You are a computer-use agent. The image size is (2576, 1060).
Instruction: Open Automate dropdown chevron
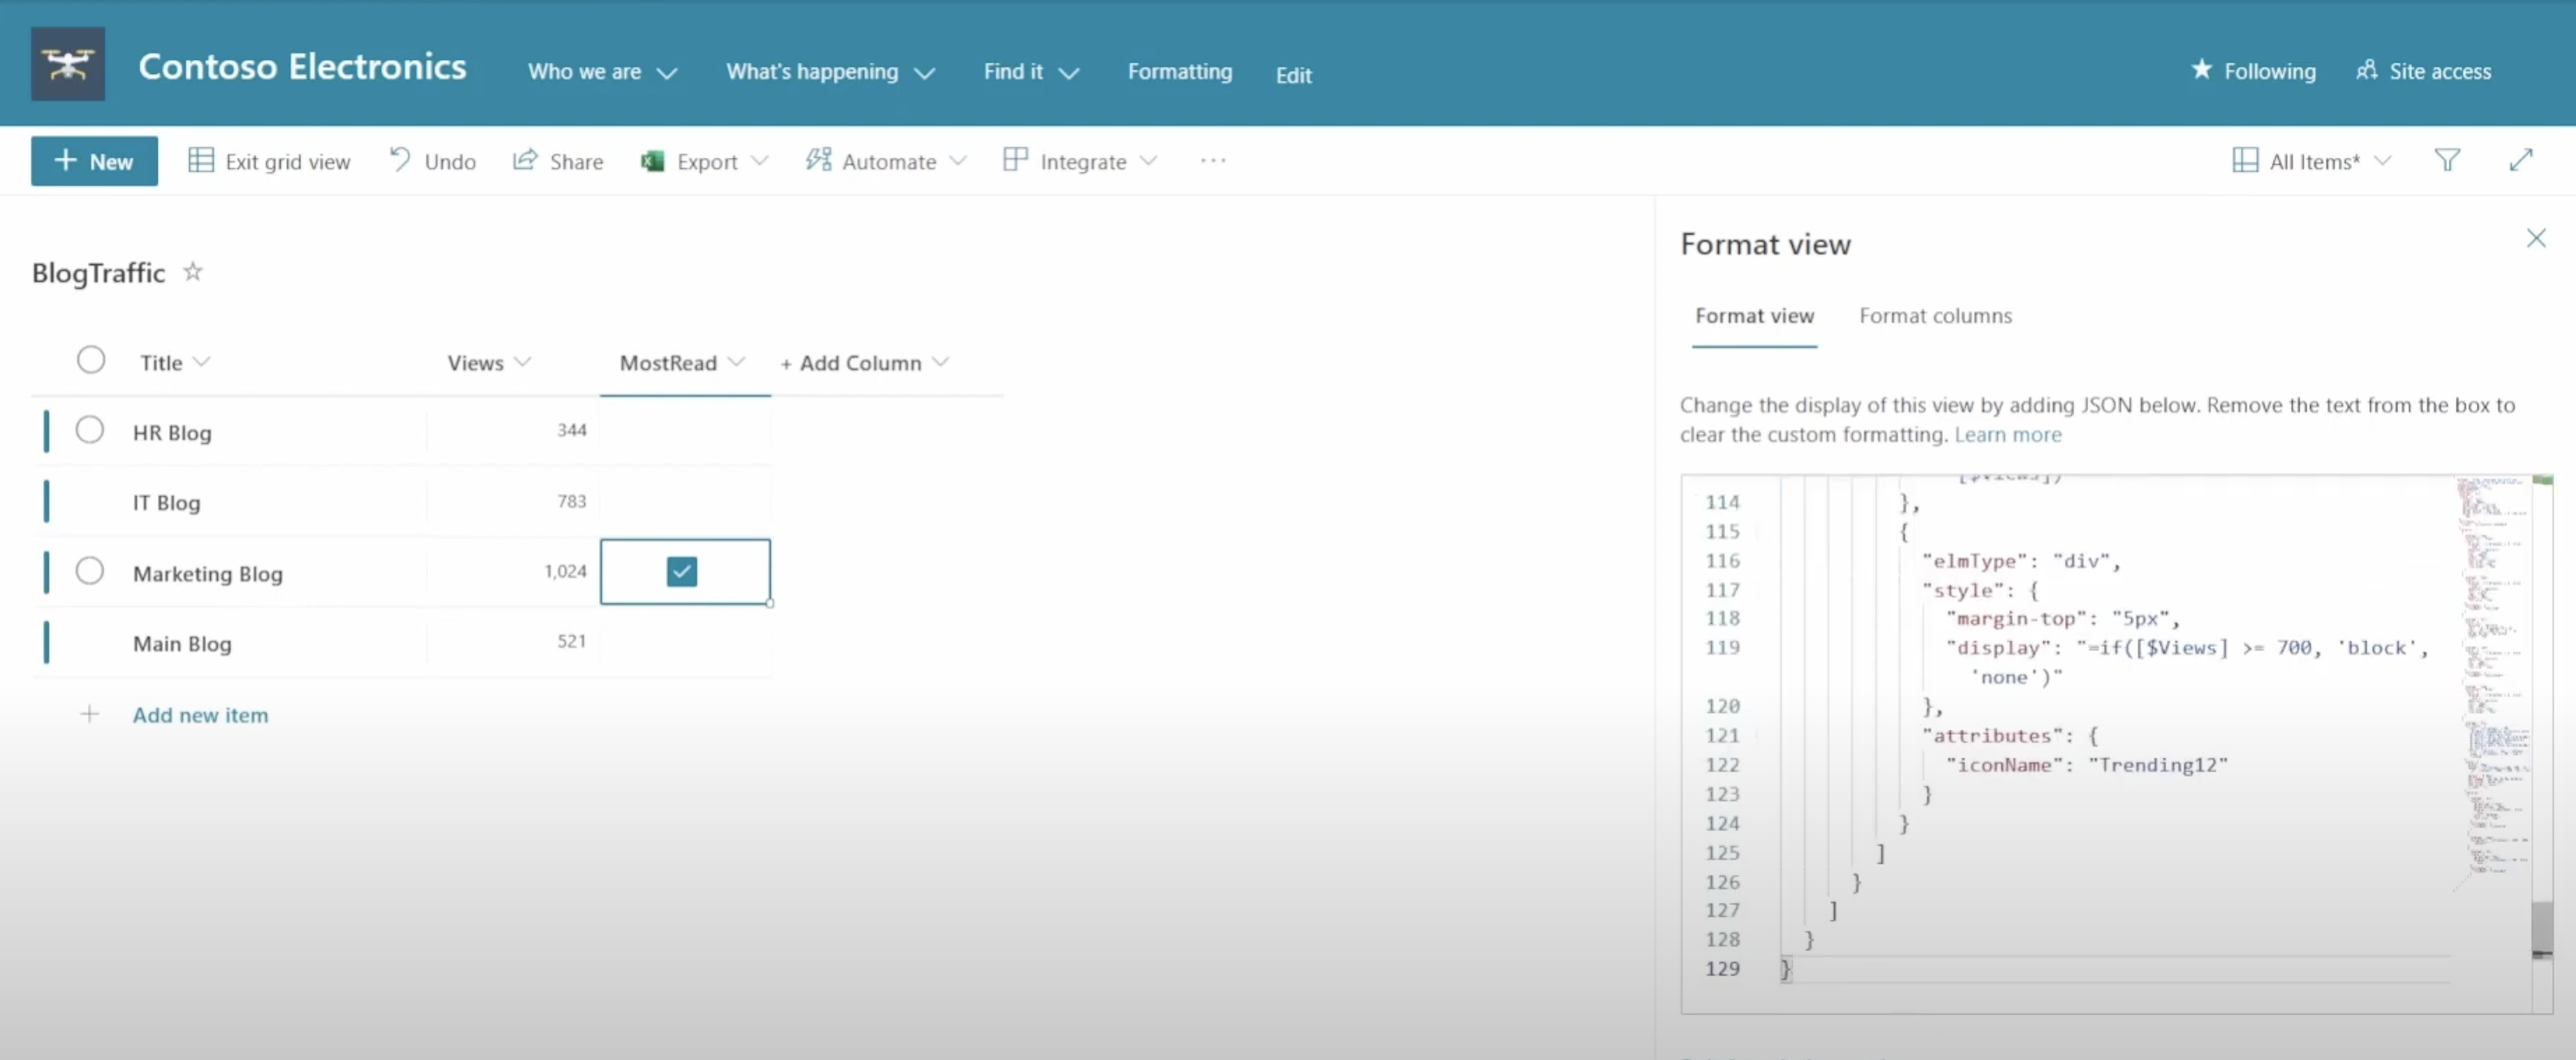[x=957, y=160]
